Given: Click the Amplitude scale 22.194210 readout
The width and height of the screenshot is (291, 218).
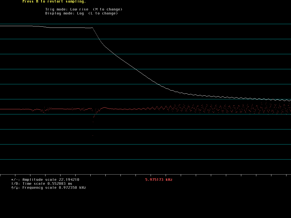Looking at the screenshot, I should click(x=45, y=180).
